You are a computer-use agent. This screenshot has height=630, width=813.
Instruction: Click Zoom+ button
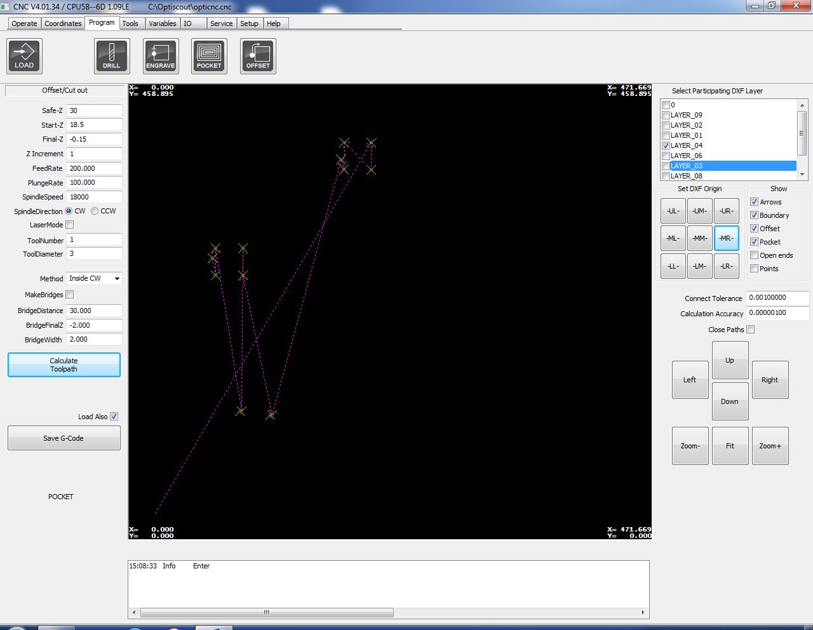click(770, 446)
